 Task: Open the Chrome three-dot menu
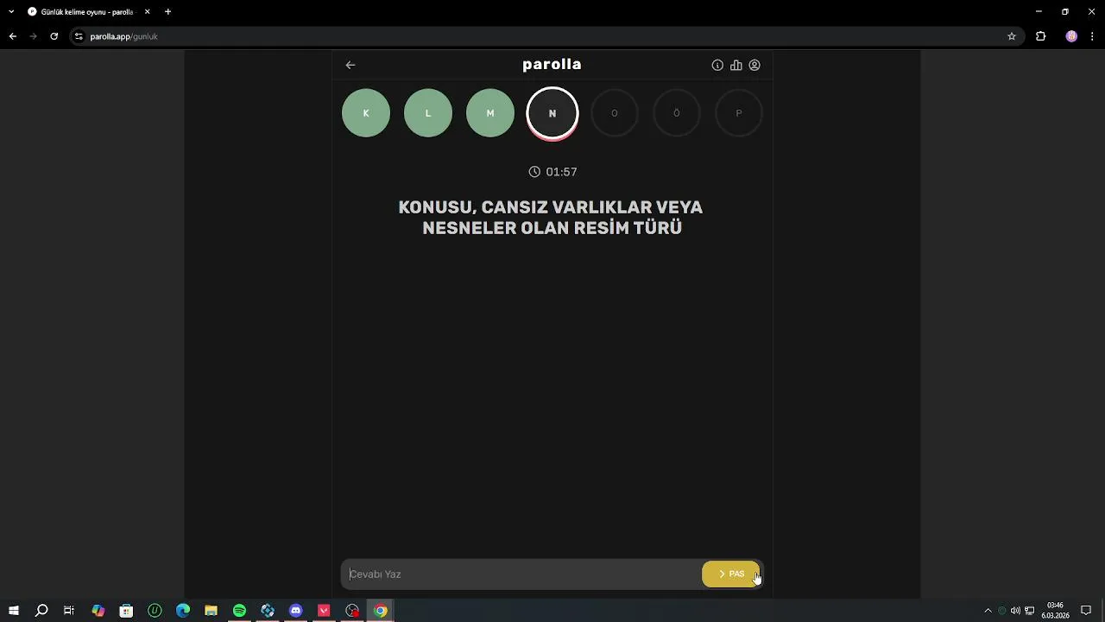(x=1093, y=36)
